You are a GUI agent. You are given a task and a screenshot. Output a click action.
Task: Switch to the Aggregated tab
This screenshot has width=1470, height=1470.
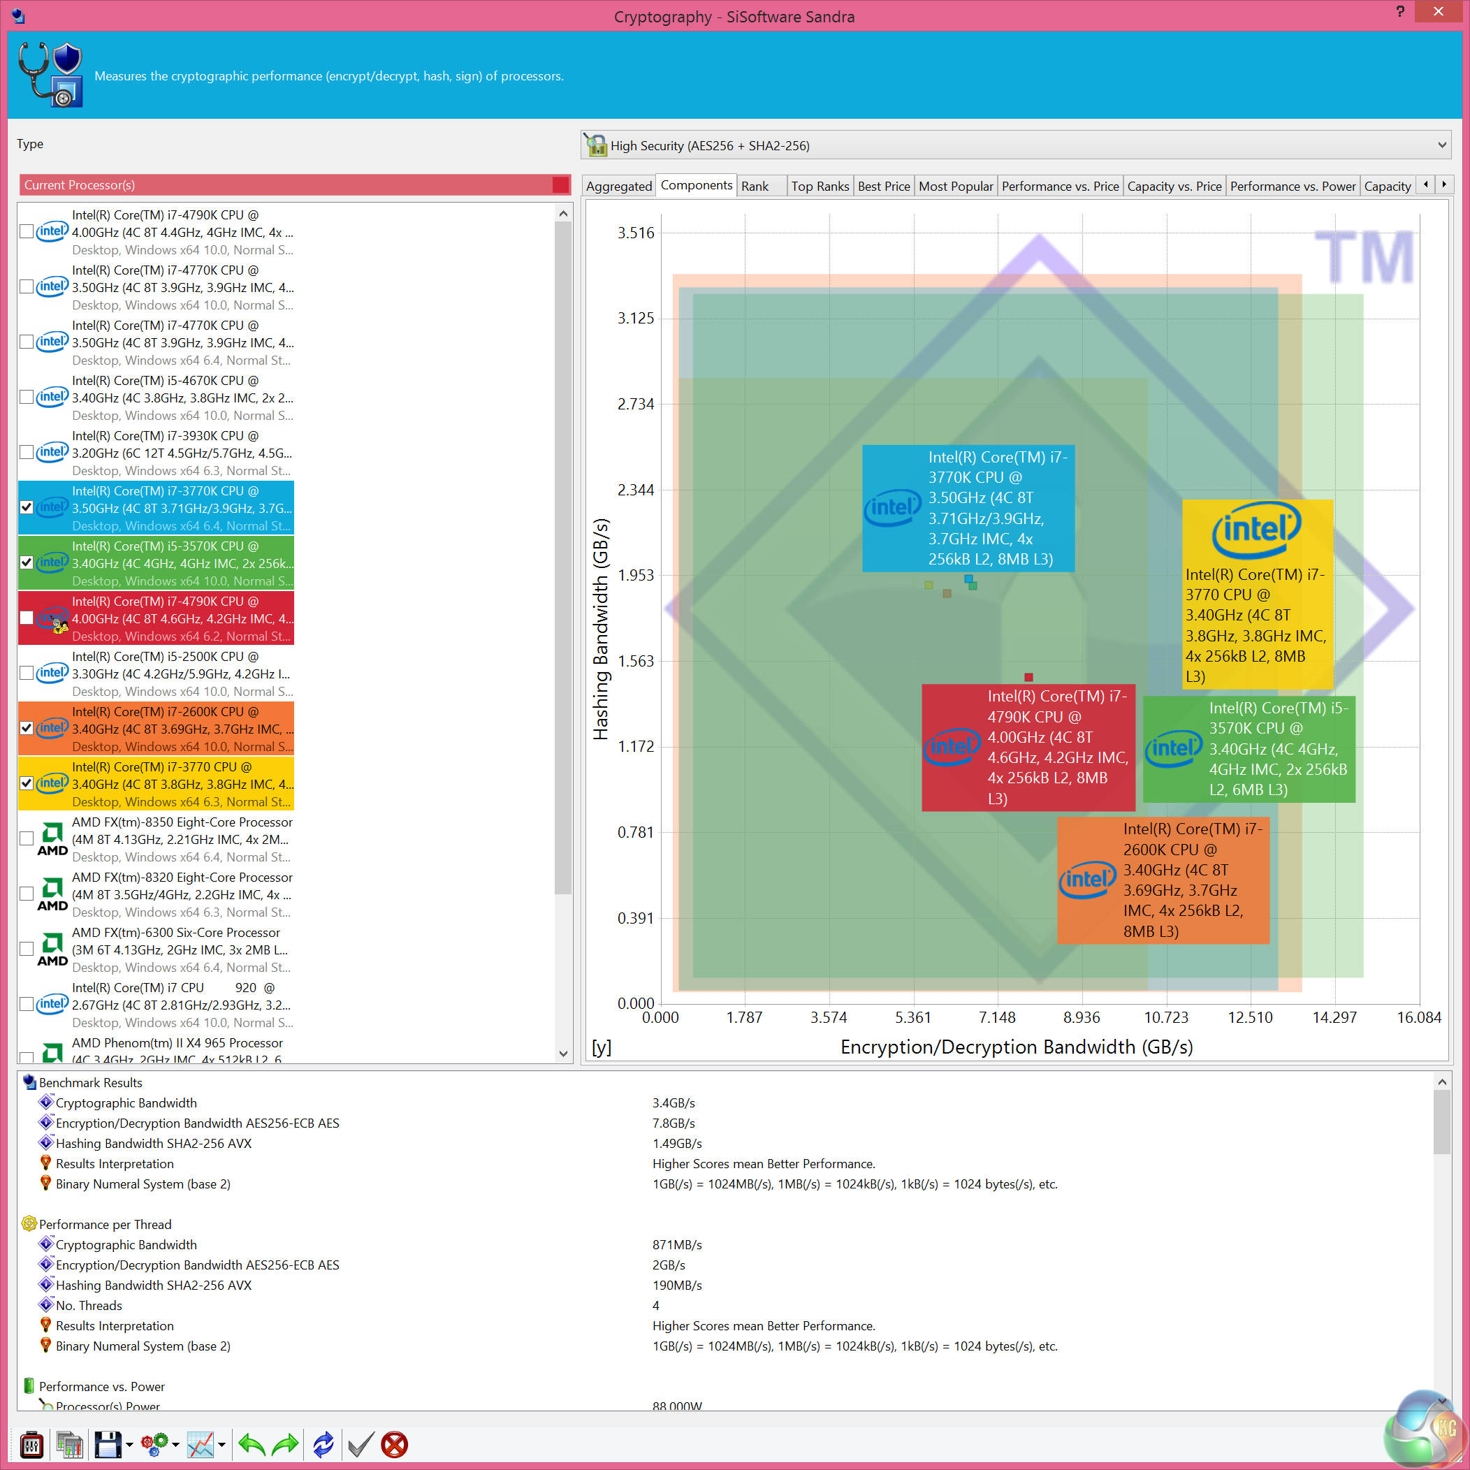click(x=618, y=187)
